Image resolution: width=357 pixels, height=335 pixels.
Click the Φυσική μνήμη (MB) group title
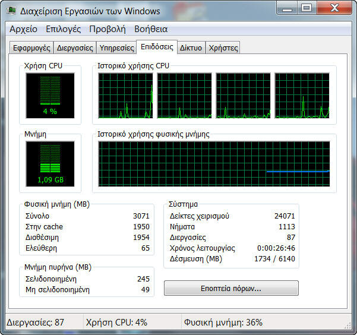click(57, 204)
